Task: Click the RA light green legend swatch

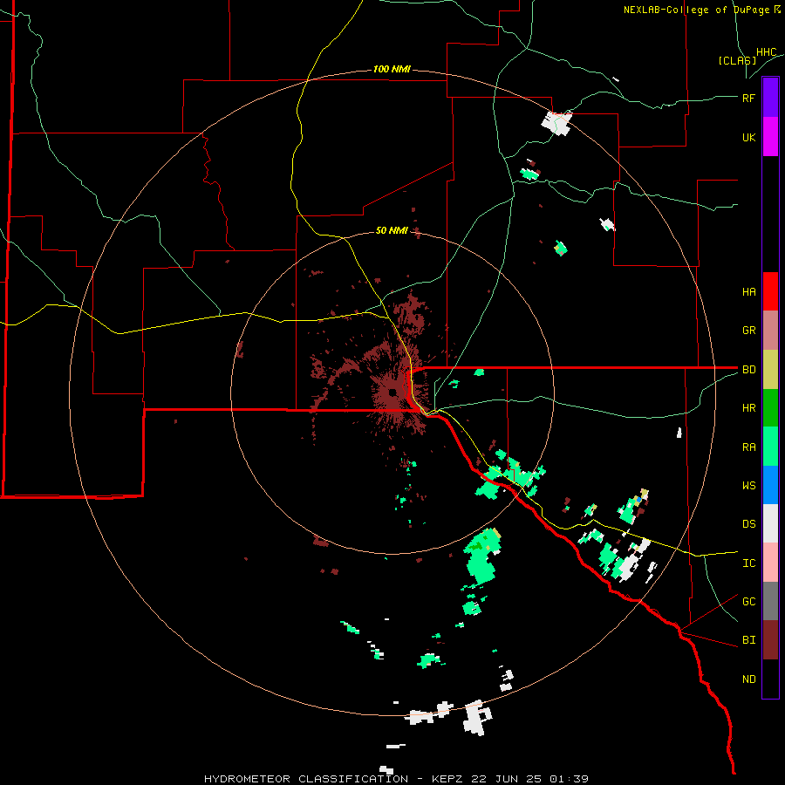Action: click(x=770, y=447)
